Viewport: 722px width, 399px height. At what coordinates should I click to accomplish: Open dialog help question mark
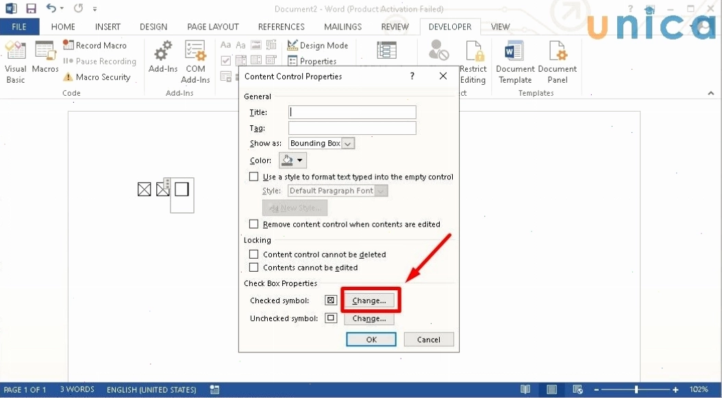412,76
